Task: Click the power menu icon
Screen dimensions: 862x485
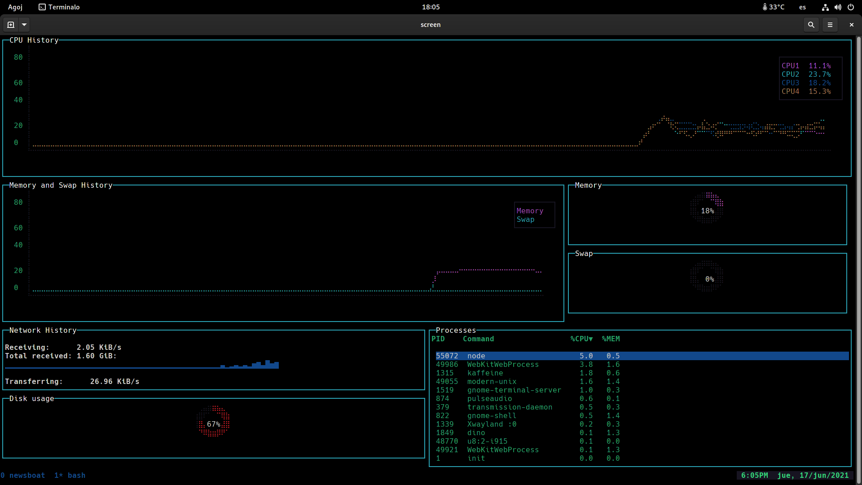Action: pos(850,7)
